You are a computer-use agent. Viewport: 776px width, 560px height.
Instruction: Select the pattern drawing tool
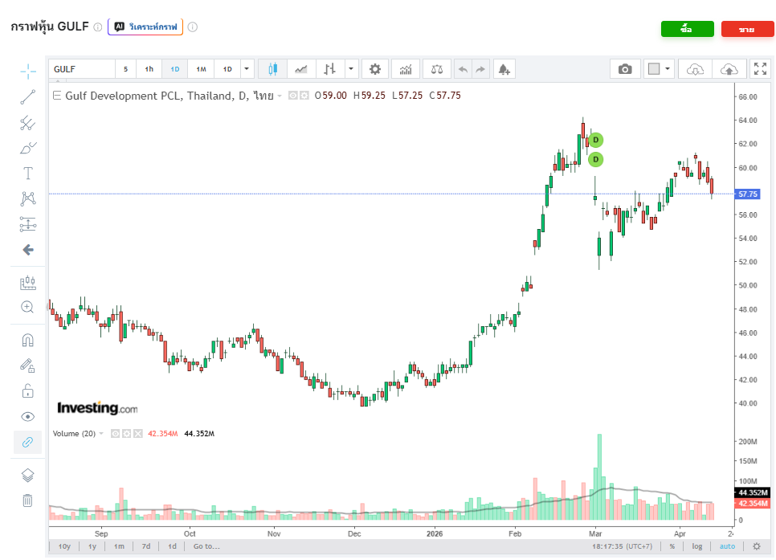click(x=28, y=198)
